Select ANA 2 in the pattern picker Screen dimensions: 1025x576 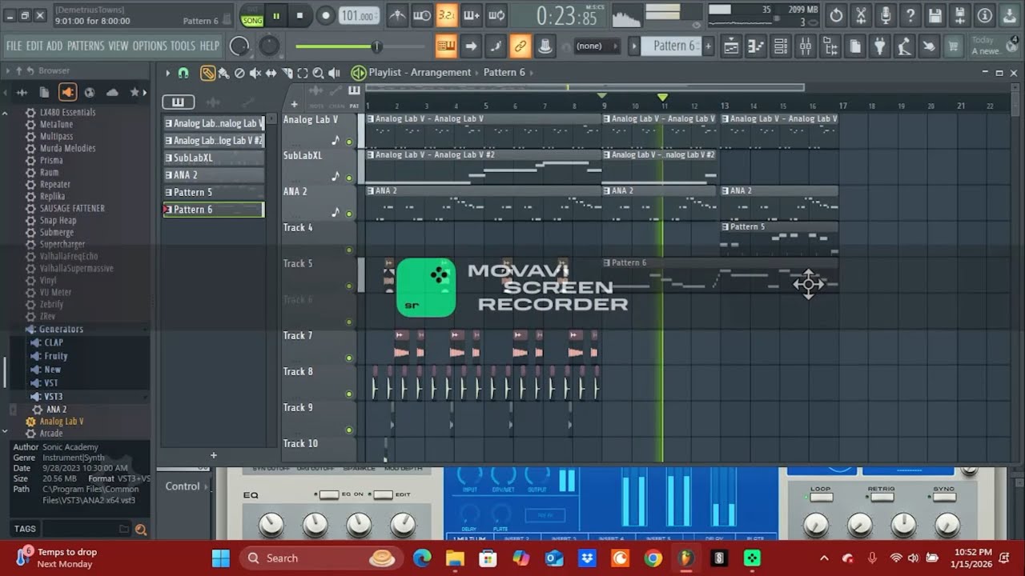[213, 175]
